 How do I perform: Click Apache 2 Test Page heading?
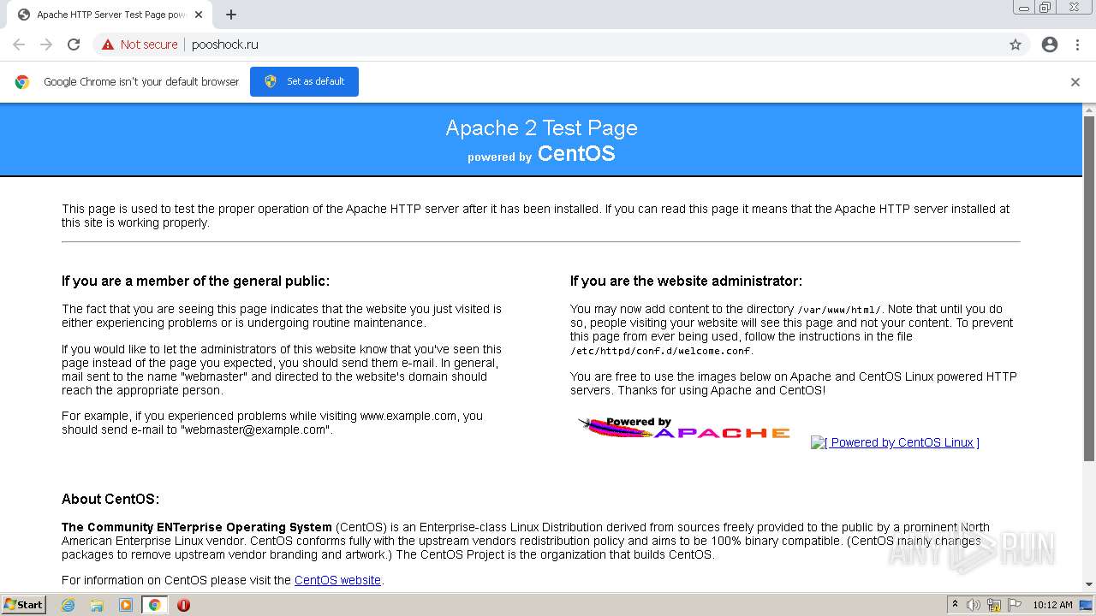[x=541, y=127]
